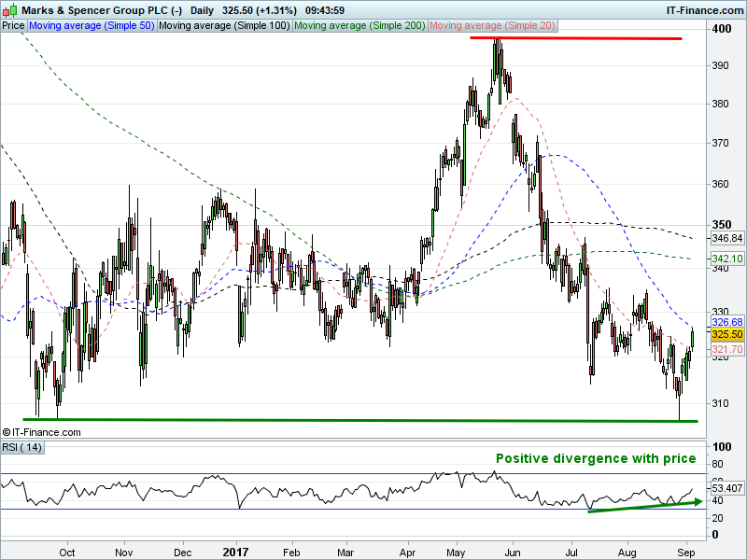Click the Jul label on time axis

[x=571, y=553]
